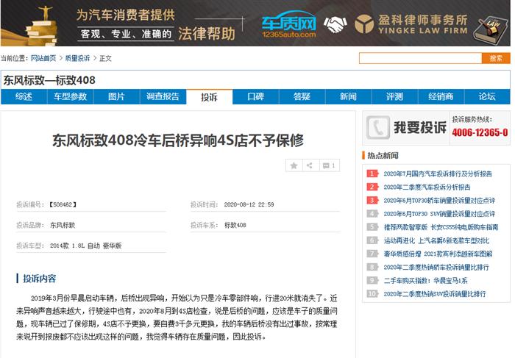Open 2020年二季度热销SUV投诉销量比排行 link
515x358 pixels.
435,294
